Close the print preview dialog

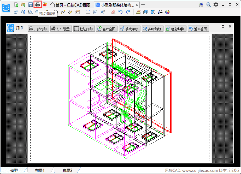coord(230,26)
